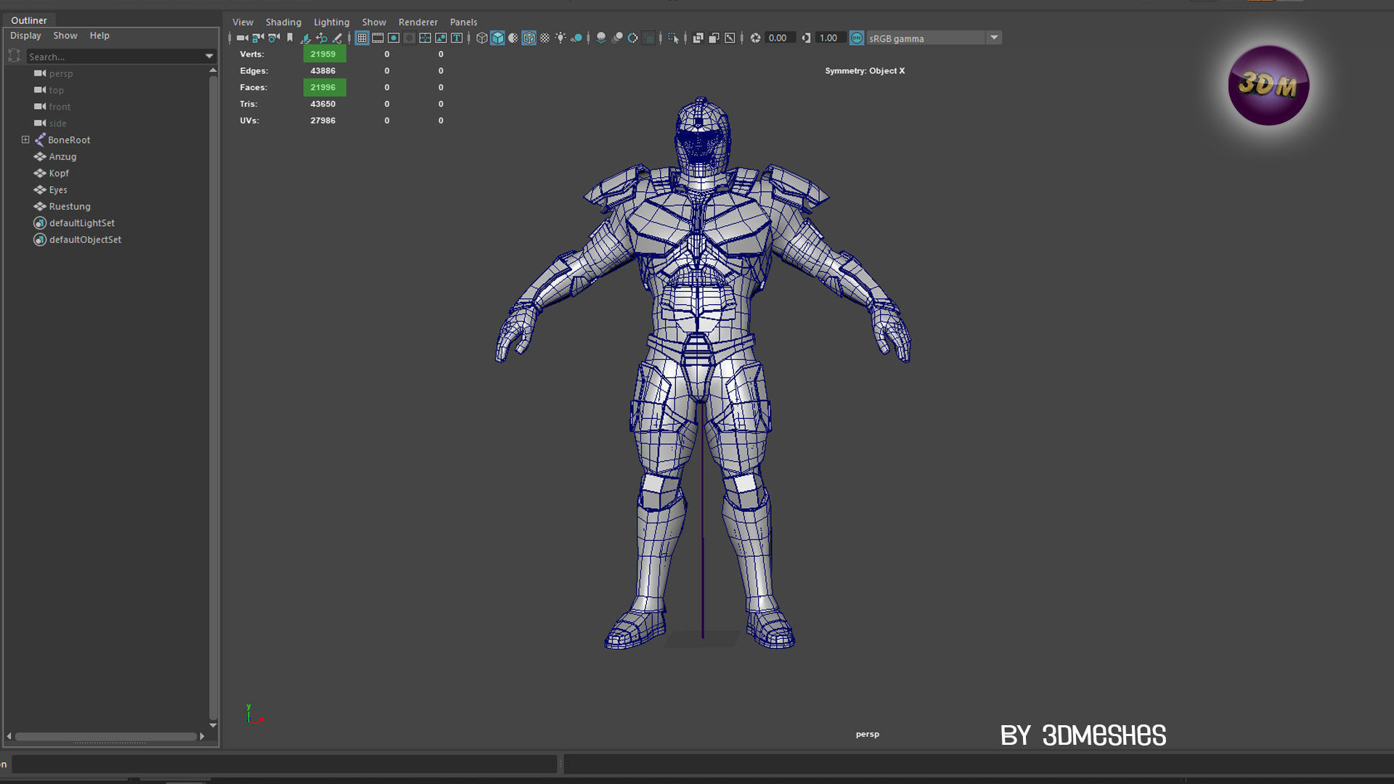The height and width of the screenshot is (784, 1394).
Task: Open the Shading menu
Action: 283,22
